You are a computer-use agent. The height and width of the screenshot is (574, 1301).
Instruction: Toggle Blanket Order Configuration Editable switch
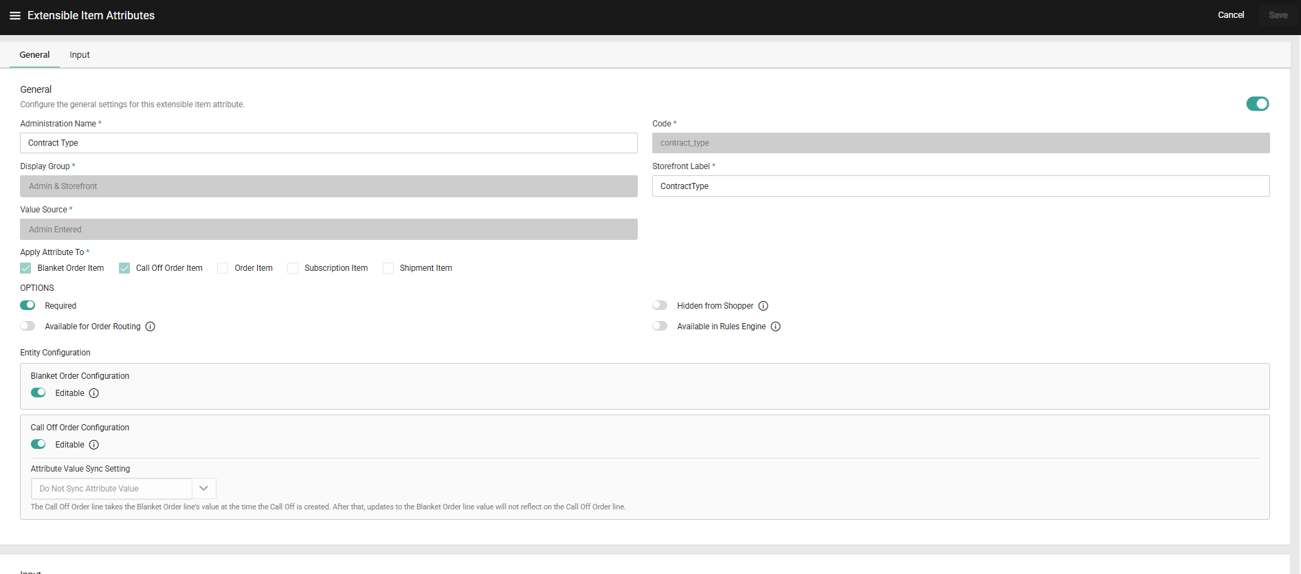click(38, 393)
